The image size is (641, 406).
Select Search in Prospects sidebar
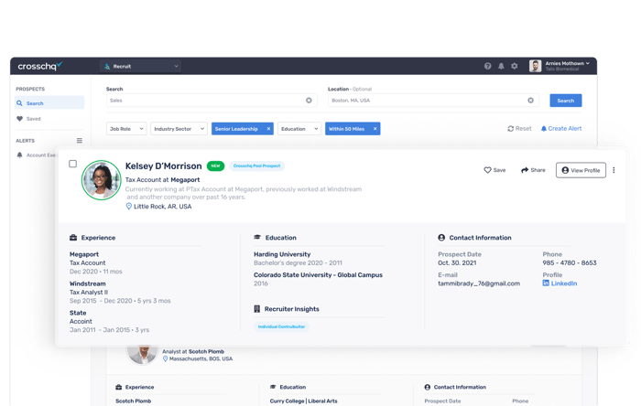35,103
